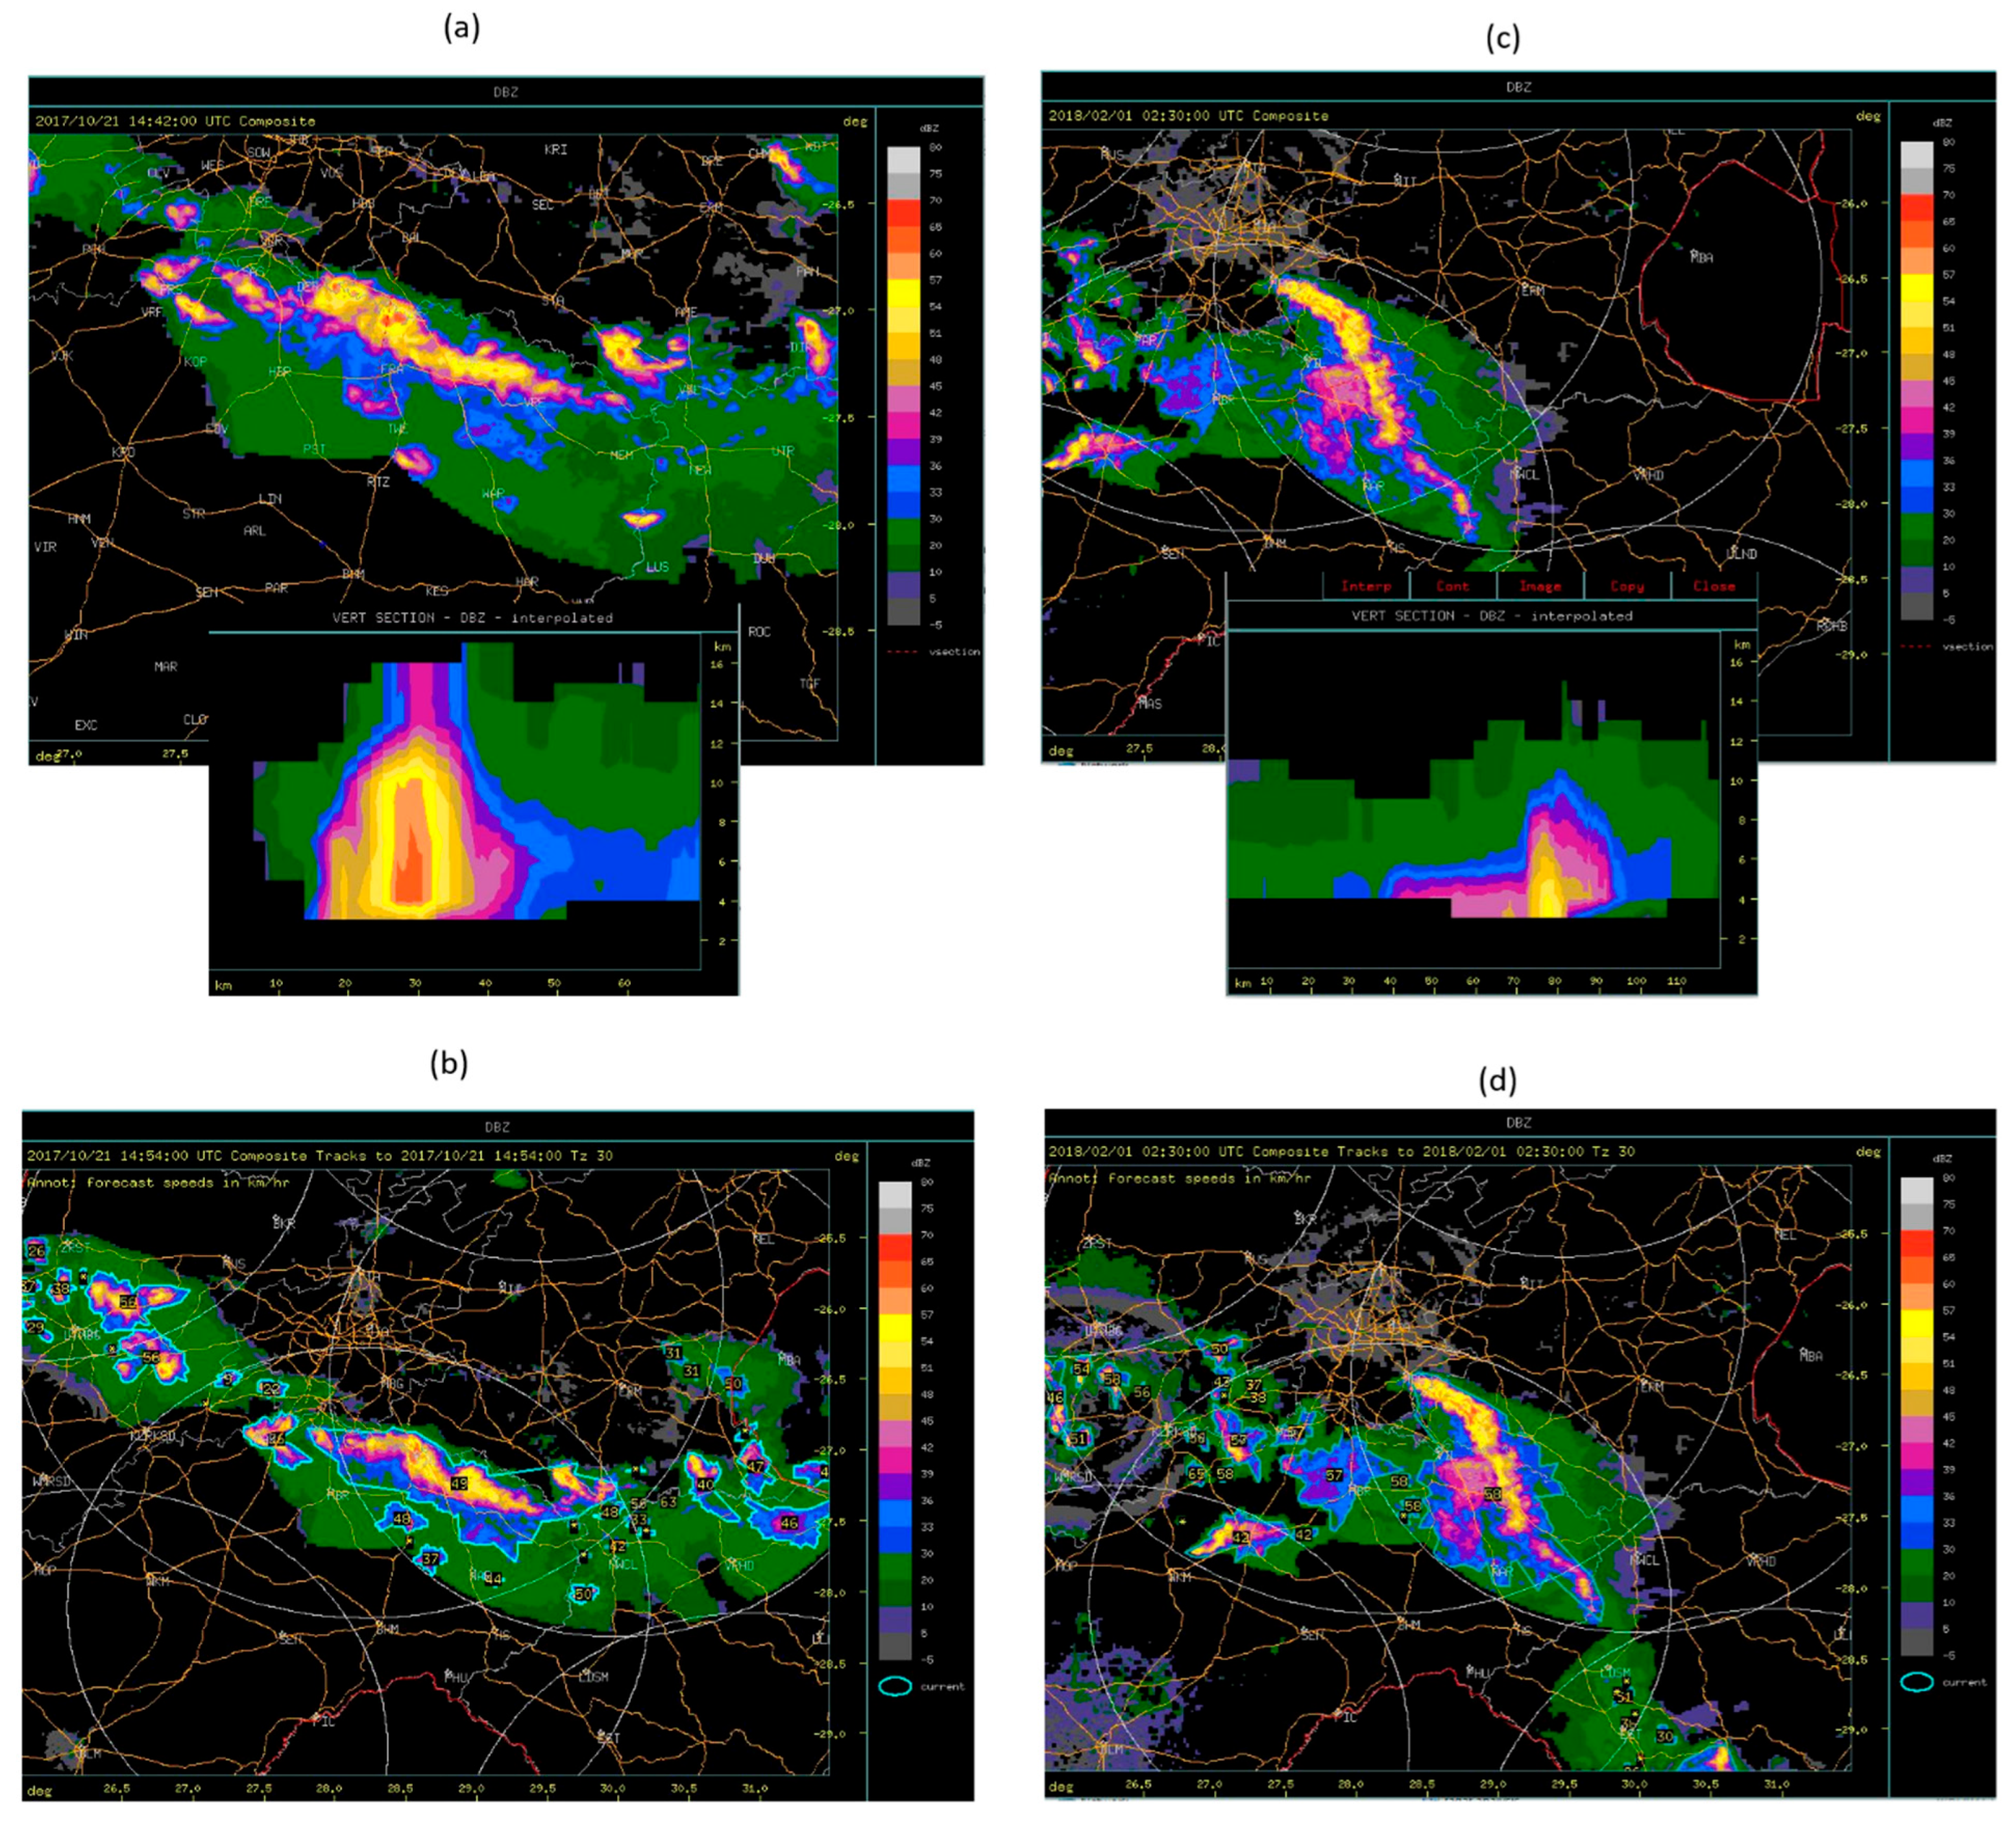Screen dimensions: 2016x1826
Task: Click panel (a) DBZ title bar
Action: coord(505,92)
